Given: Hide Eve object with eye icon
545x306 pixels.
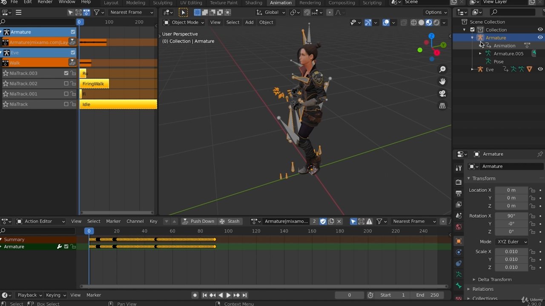Looking at the screenshot, I should [540, 69].
